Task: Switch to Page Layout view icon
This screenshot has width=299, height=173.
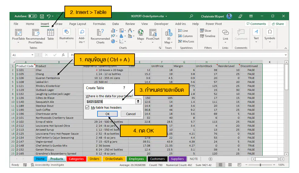Action: 230,165
